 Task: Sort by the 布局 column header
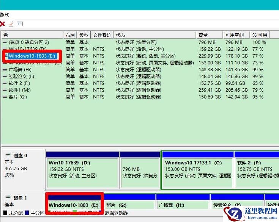pos(70,35)
